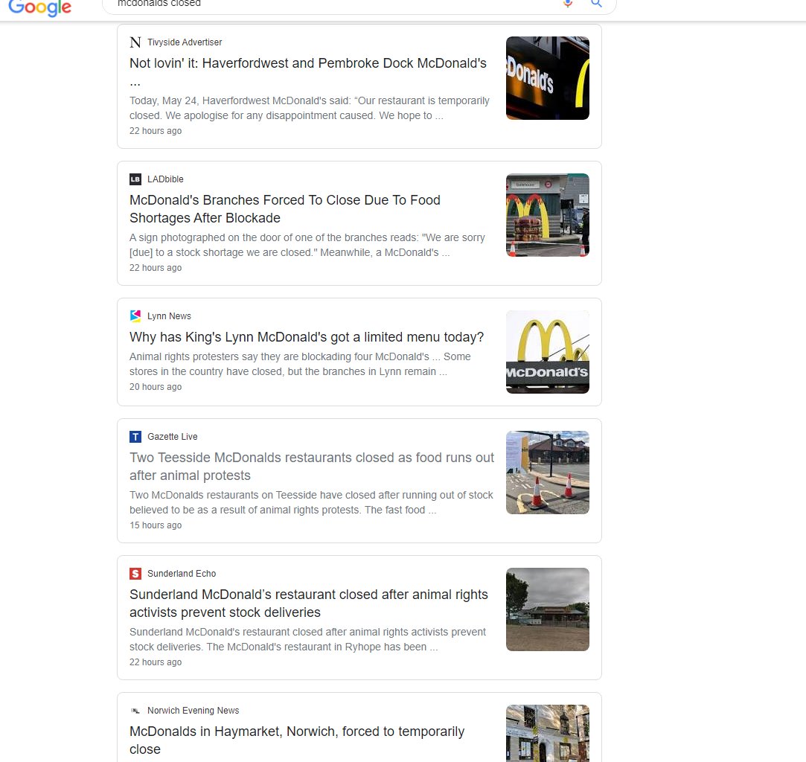The width and height of the screenshot is (806, 762).
Task: Open the McDonald's Branches Forced To Close article
Action: [285, 208]
